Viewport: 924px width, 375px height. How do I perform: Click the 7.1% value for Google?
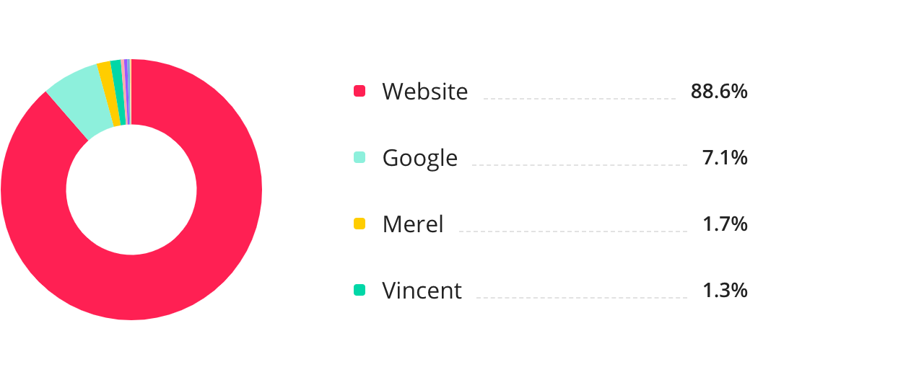point(724,158)
